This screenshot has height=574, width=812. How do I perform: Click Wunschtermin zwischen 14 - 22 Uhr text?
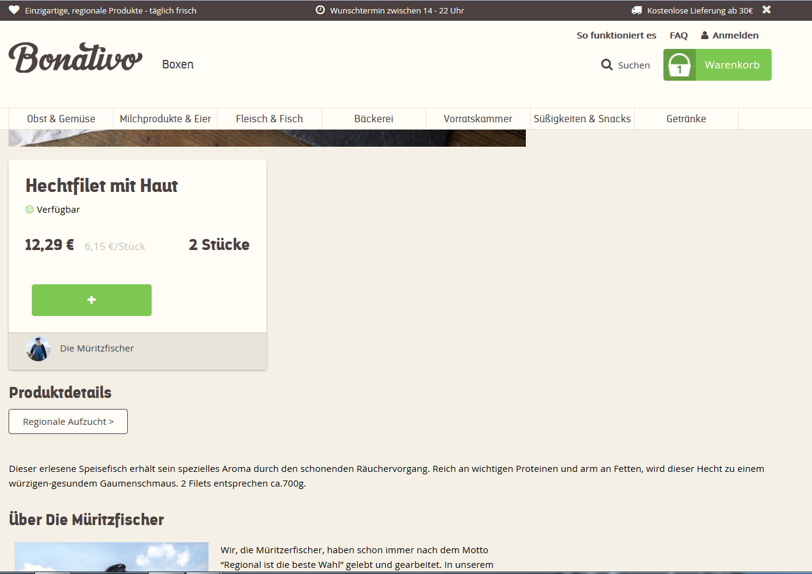(x=397, y=10)
